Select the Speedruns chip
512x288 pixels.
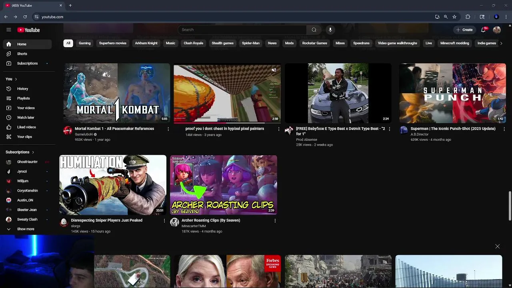click(x=361, y=43)
